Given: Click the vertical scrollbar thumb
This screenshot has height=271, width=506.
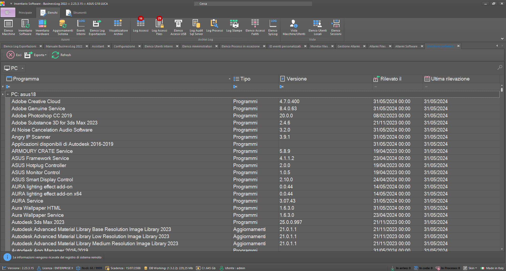Looking at the screenshot, I should click(502, 90).
